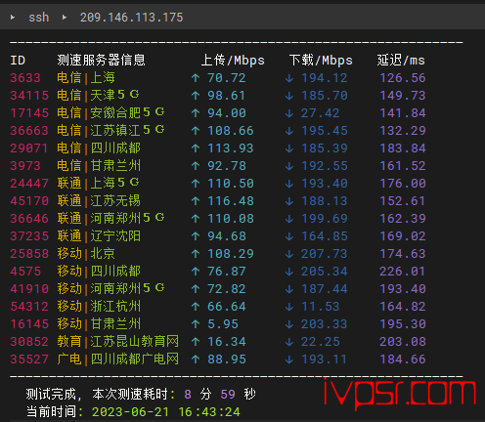
Task: Click the 教育|江苏昆山教育网 entry
Action: point(118,342)
